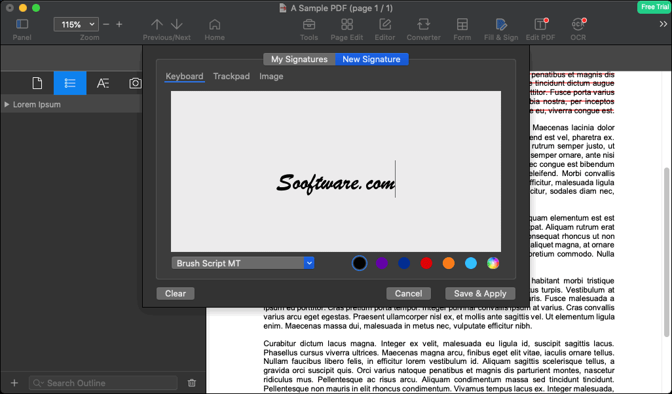Expand the Lorem Ipsum outline item
672x394 pixels.
[x=7, y=105]
